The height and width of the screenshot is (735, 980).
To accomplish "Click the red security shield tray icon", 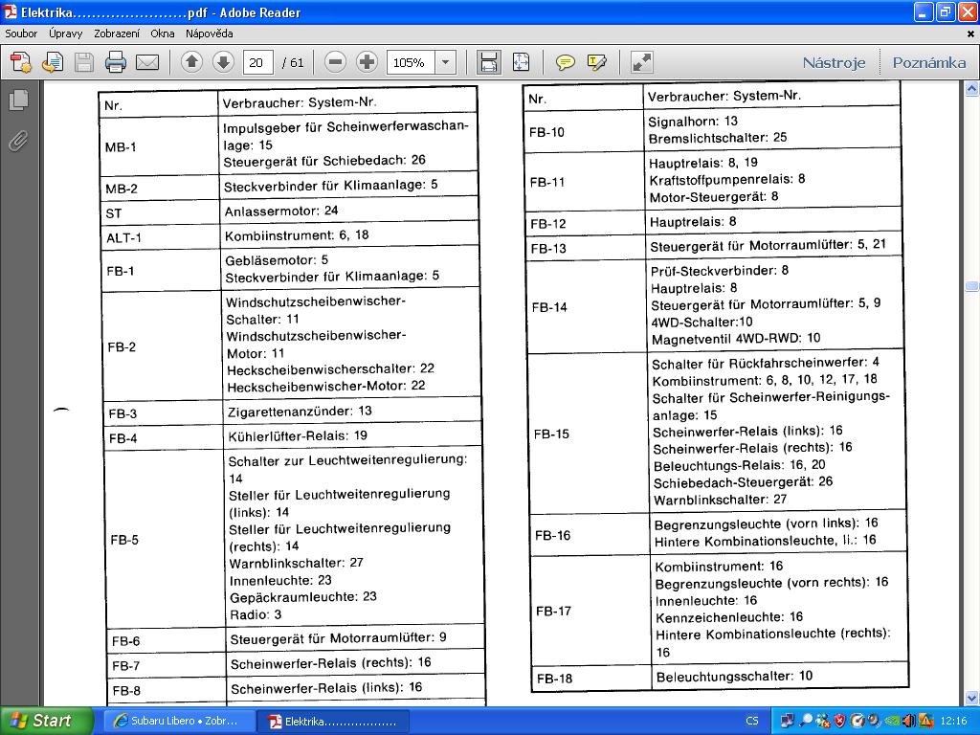I will 840,722.
